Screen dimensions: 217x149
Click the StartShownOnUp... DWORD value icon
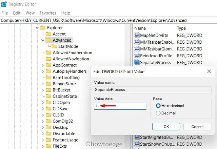point(137,144)
